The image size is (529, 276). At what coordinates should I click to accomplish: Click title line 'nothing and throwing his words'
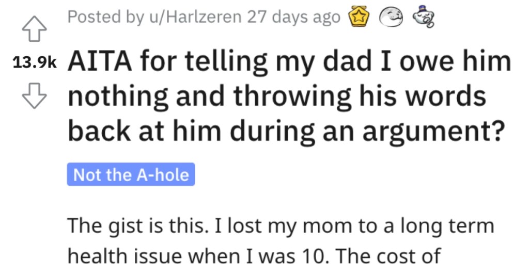pos(277,96)
